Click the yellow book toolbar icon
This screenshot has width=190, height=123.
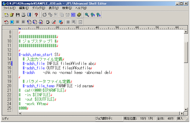click(79, 15)
